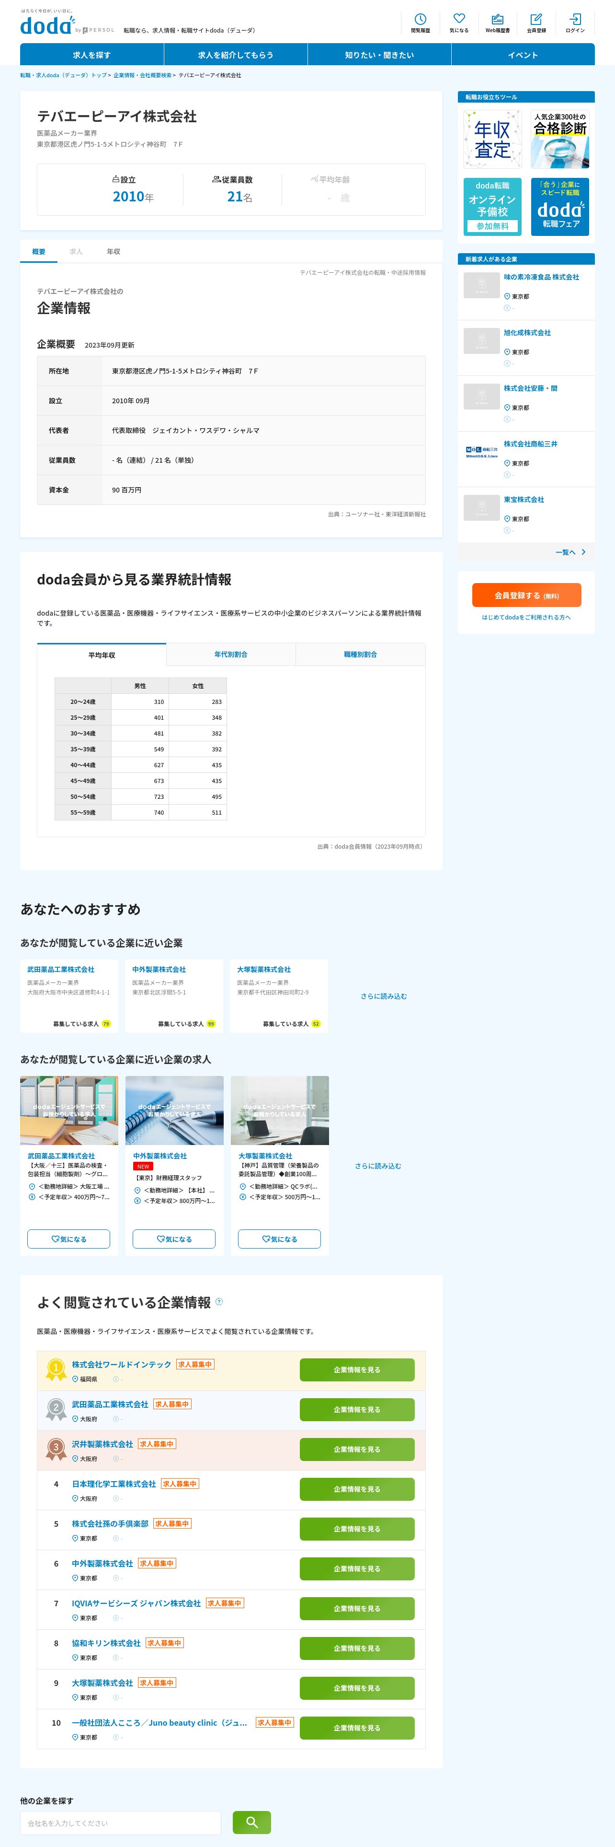Image resolution: width=615 pixels, height=1847 pixels.
Task: Open 株式会社安藤・間 link
Action: tap(531, 388)
